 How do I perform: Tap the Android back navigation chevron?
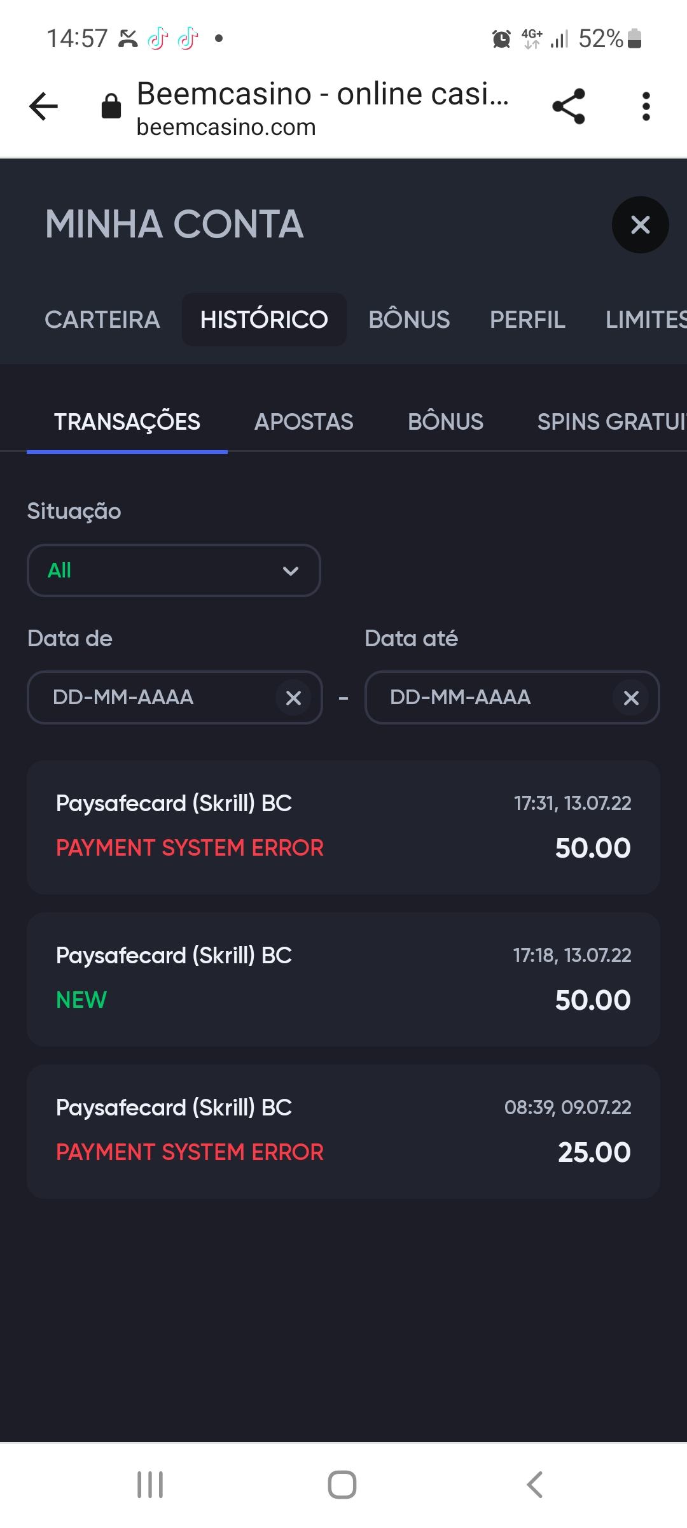point(535,1485)
